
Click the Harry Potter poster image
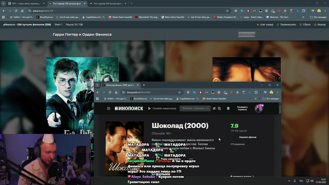(x=82, y=95)
